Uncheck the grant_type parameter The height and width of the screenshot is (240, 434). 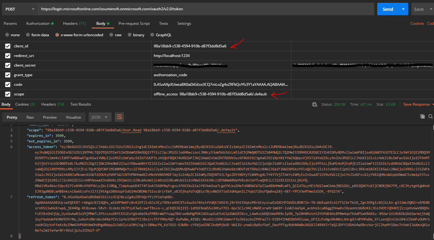coord(8,75)
